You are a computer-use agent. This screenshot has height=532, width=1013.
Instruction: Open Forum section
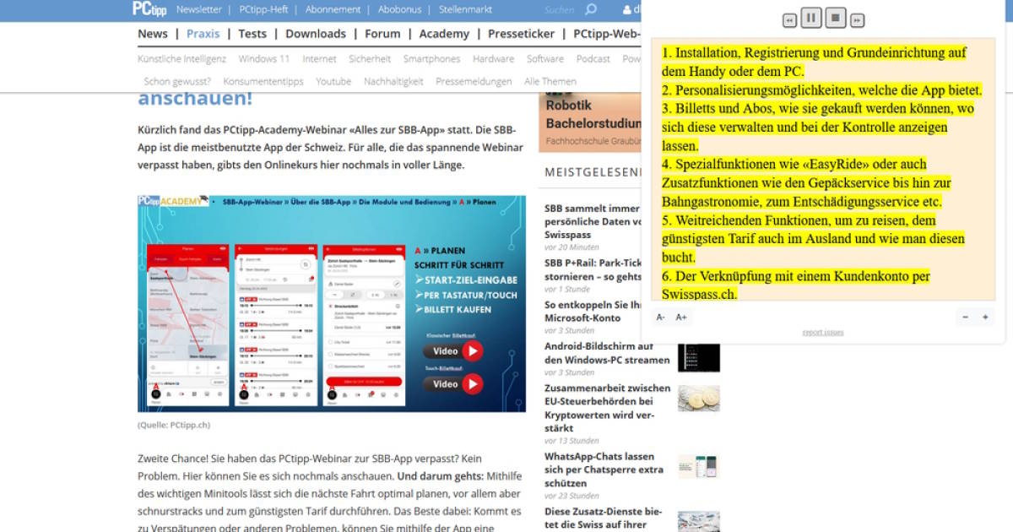382,34
